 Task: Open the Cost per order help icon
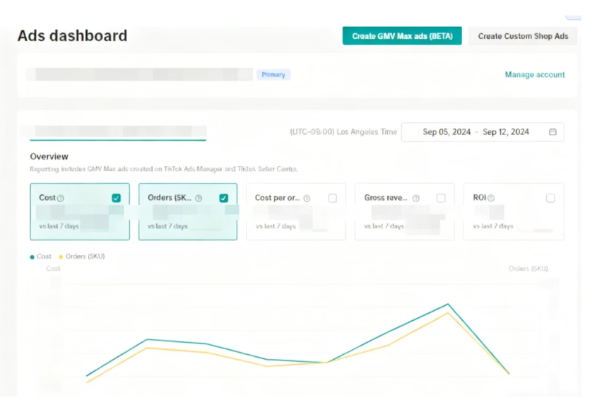coord(307,198)
